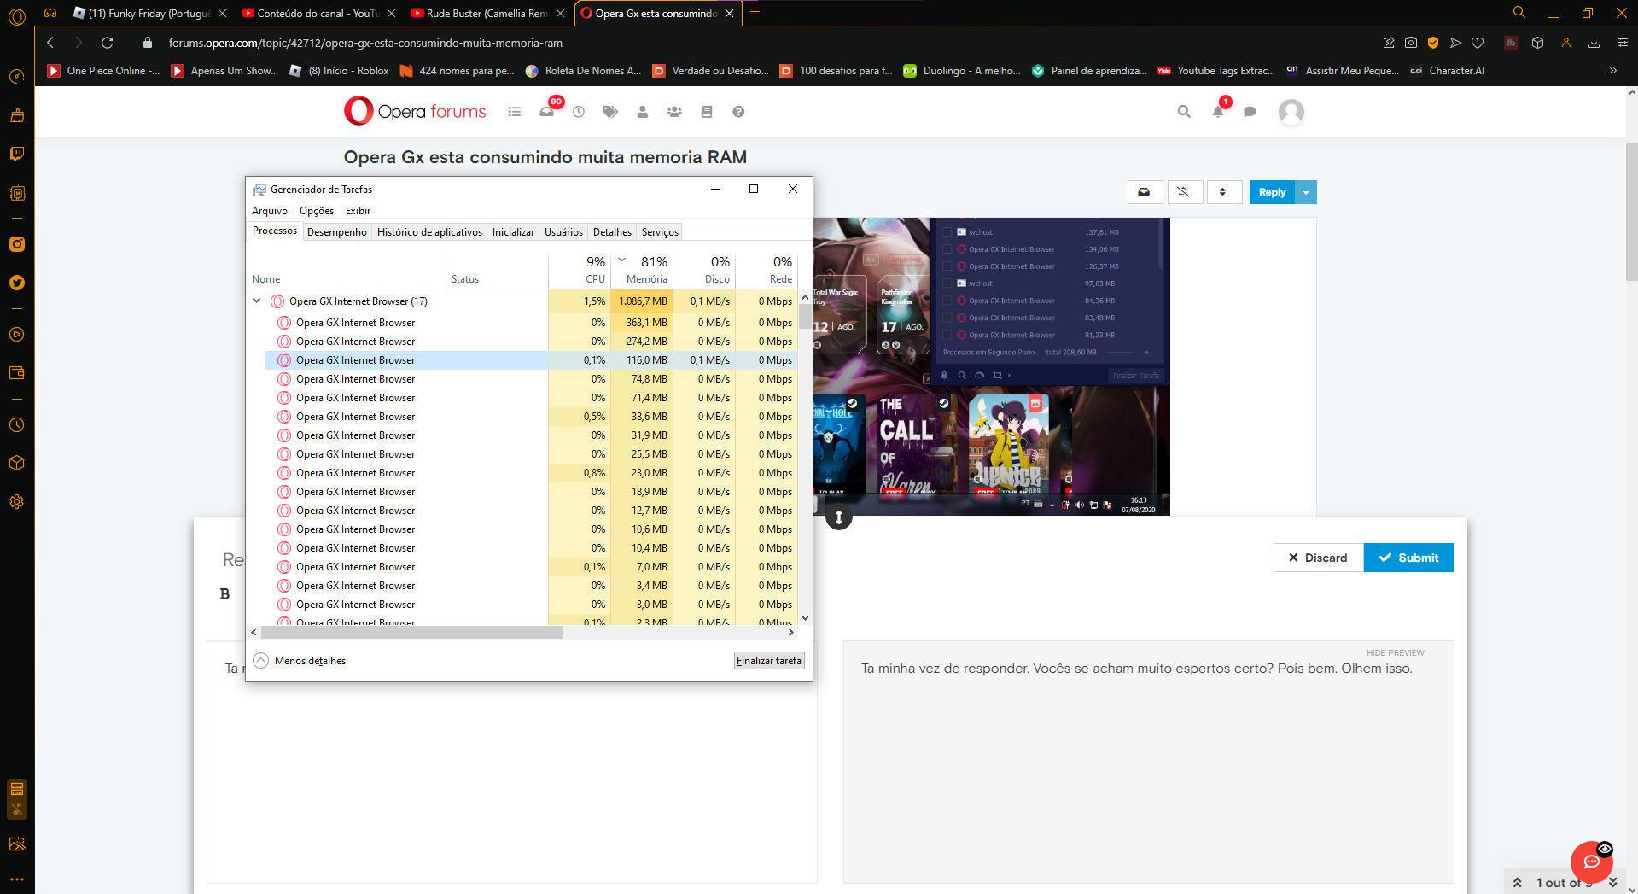Open GX Control speedometer in sidebar
Image resolution: width=1638 pixels, height=894 pixels.
coord(16,77)
